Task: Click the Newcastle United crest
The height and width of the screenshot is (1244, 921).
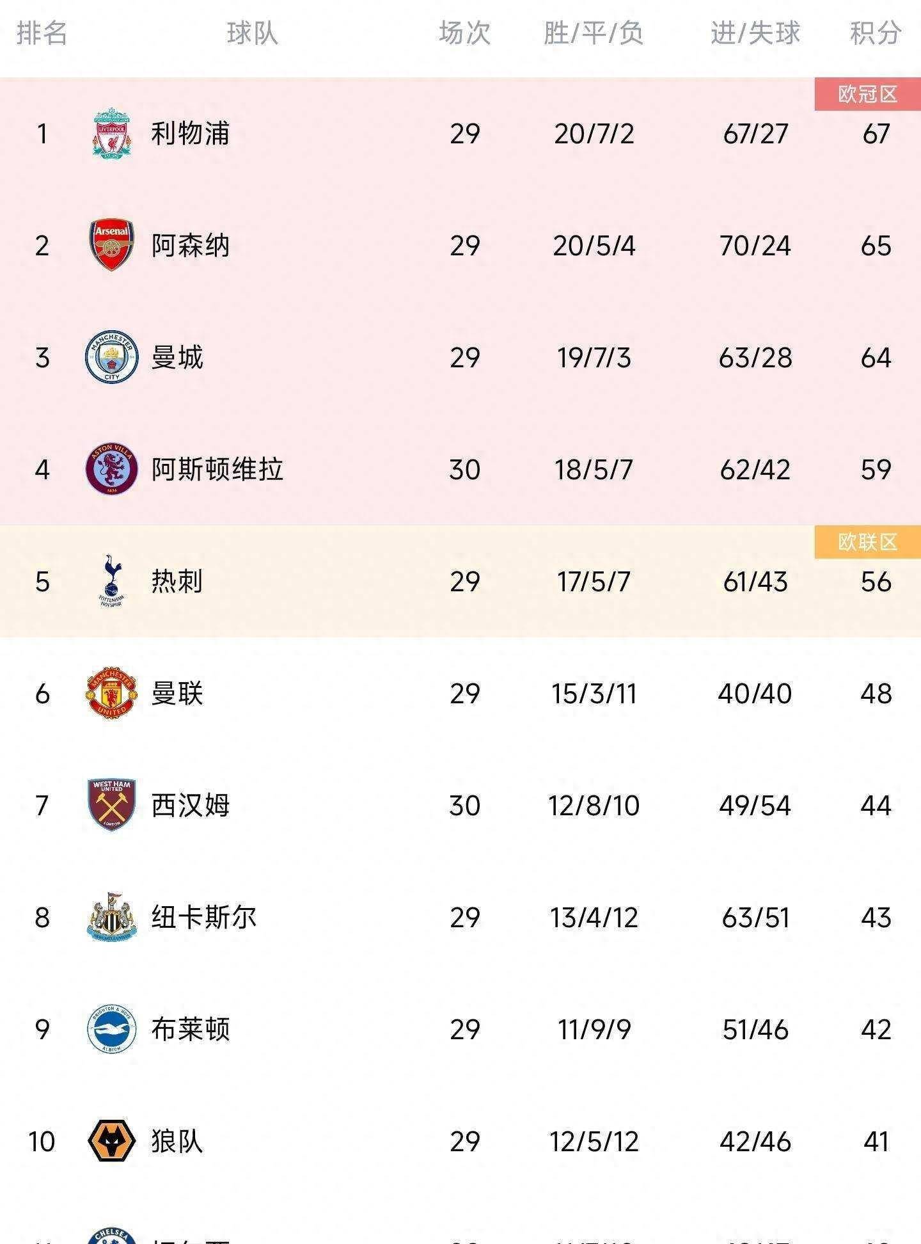Action: pos(111,917)
